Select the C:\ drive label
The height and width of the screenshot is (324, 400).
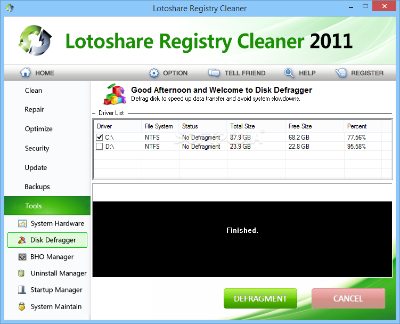click(x=109, y=137)
